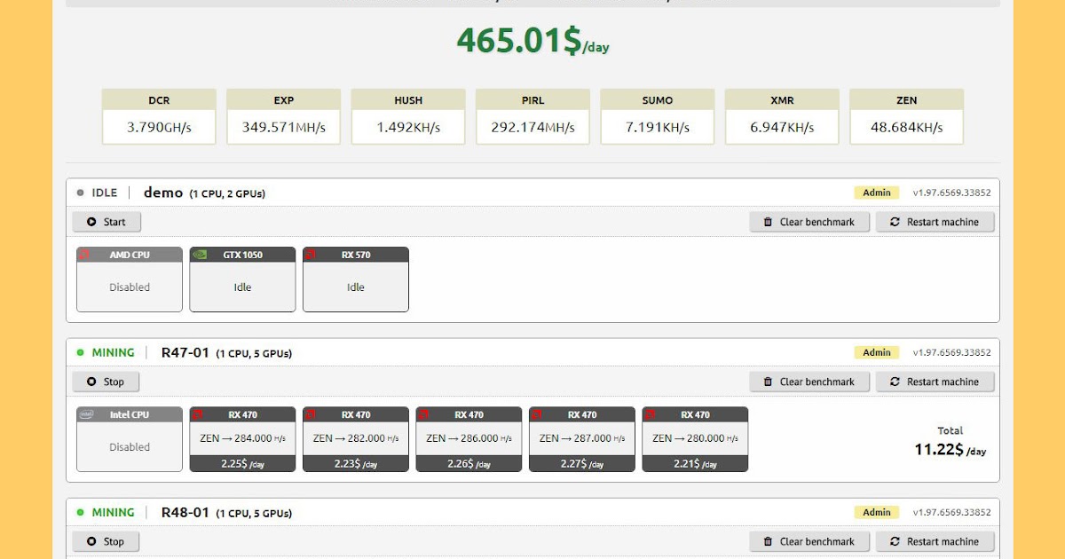Open the Intel CPU card in R47-01
The height and width of the screenshot is (559, 1065).
(x=130, y=439)
